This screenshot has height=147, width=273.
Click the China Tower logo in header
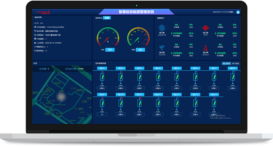point(43,12)
